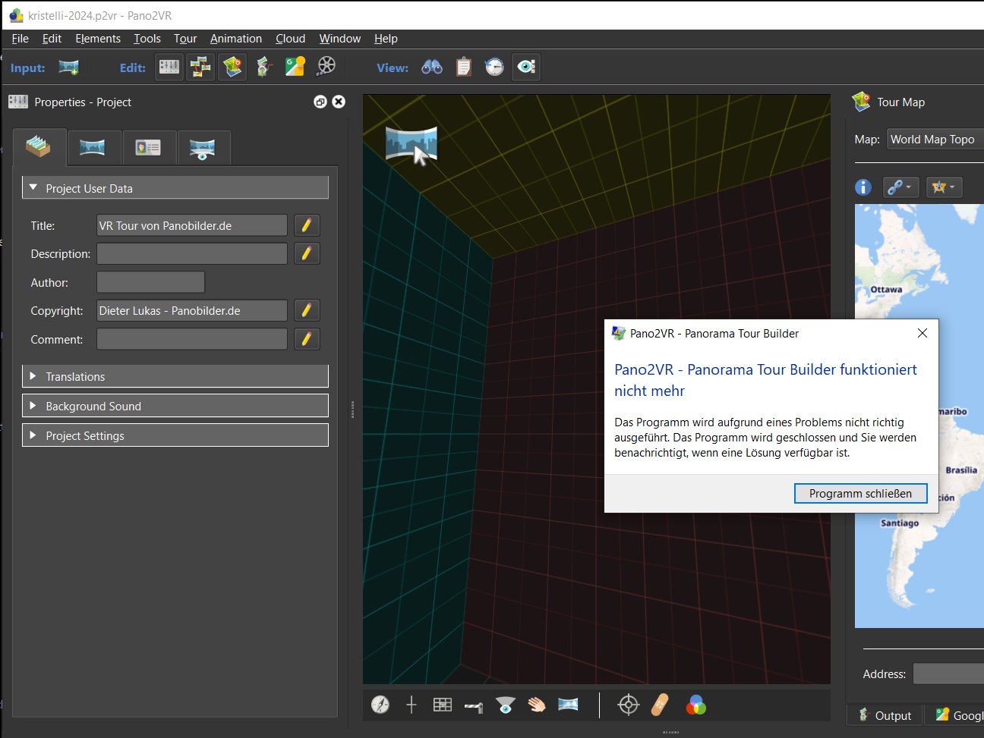Select the patch bandage tool

[x=660, y=705]
